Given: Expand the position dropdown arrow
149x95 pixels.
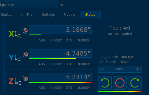Looking at the screenshot, I should [x=62, y=5].
